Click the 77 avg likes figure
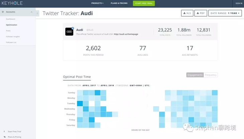The image size is (244, 139). (x=143, y=48)
